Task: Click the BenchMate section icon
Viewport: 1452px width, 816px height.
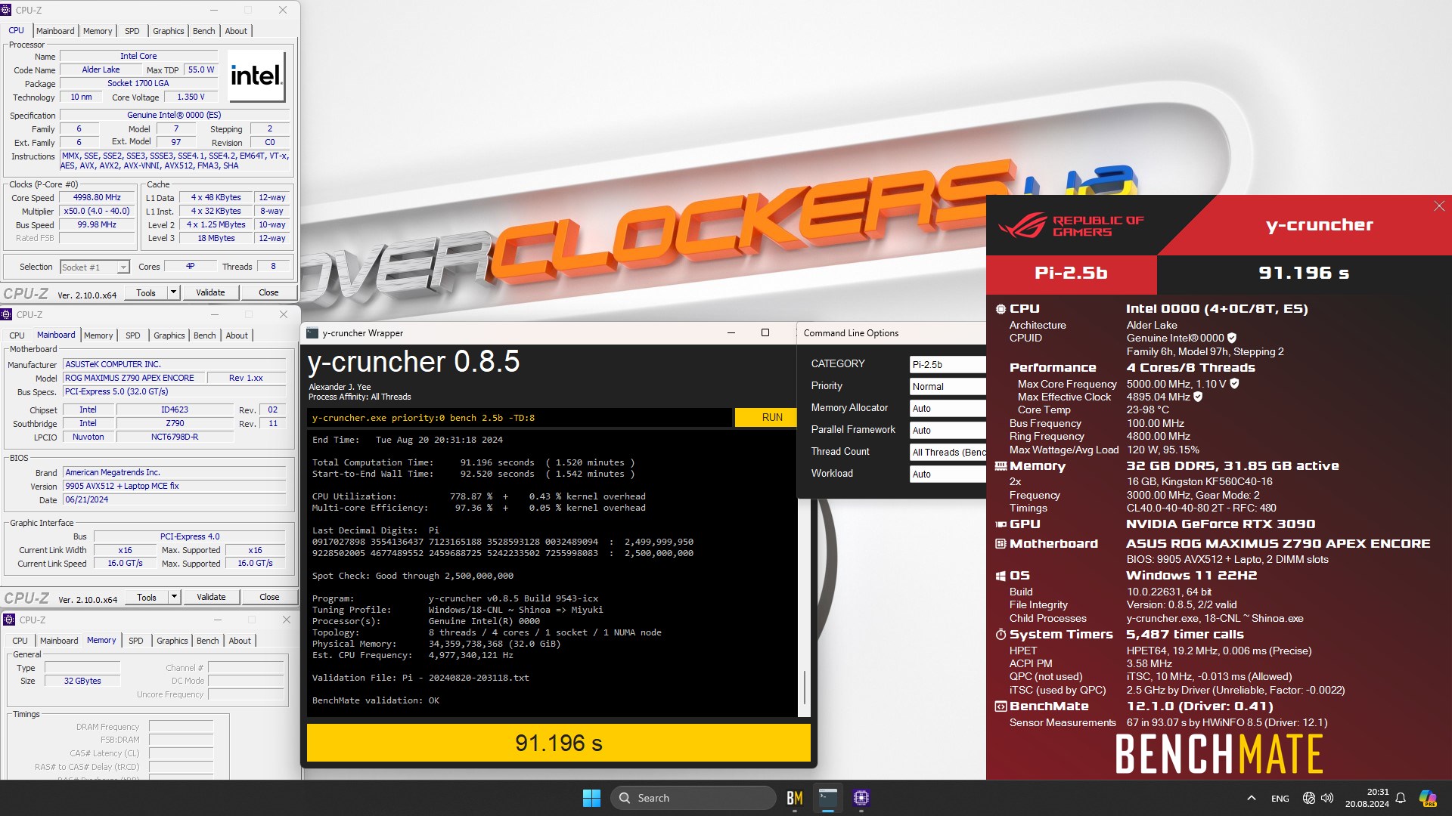Action: [x=1001, y=706]
